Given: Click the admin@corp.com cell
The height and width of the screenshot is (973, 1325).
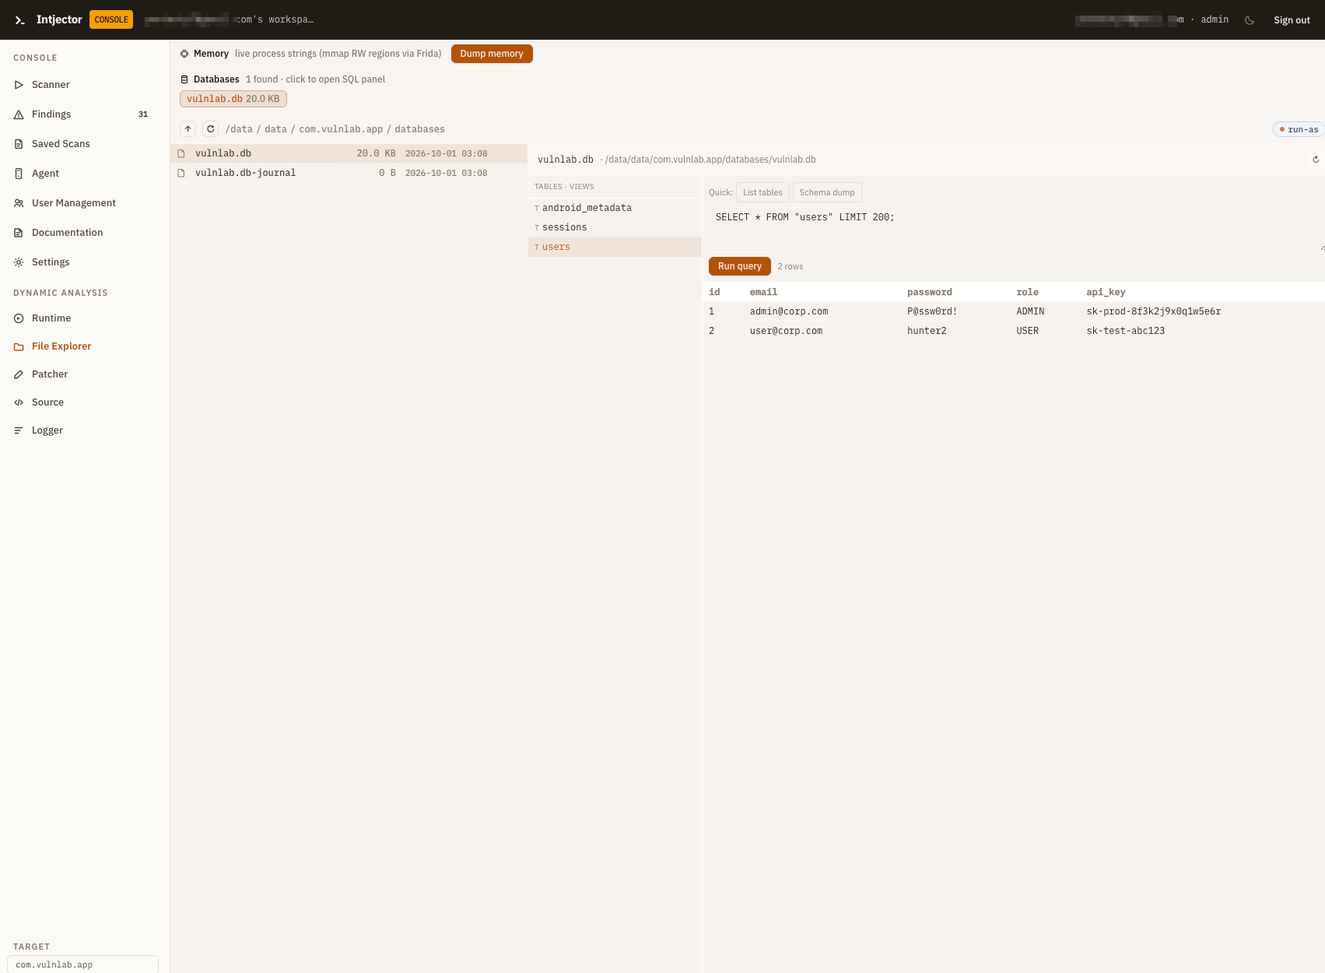Looking at the screenshot, I should [x=789, y=311].
